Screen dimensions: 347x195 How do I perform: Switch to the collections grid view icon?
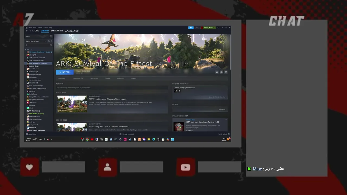click(51, 36)
